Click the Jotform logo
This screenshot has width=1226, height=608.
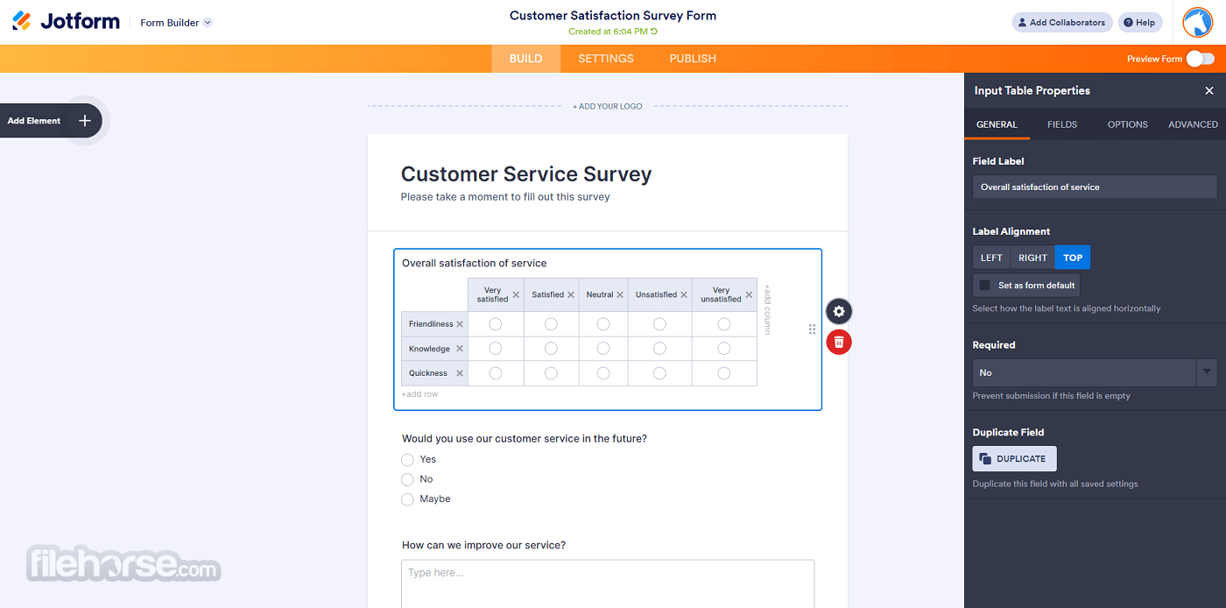pos(66,21)
